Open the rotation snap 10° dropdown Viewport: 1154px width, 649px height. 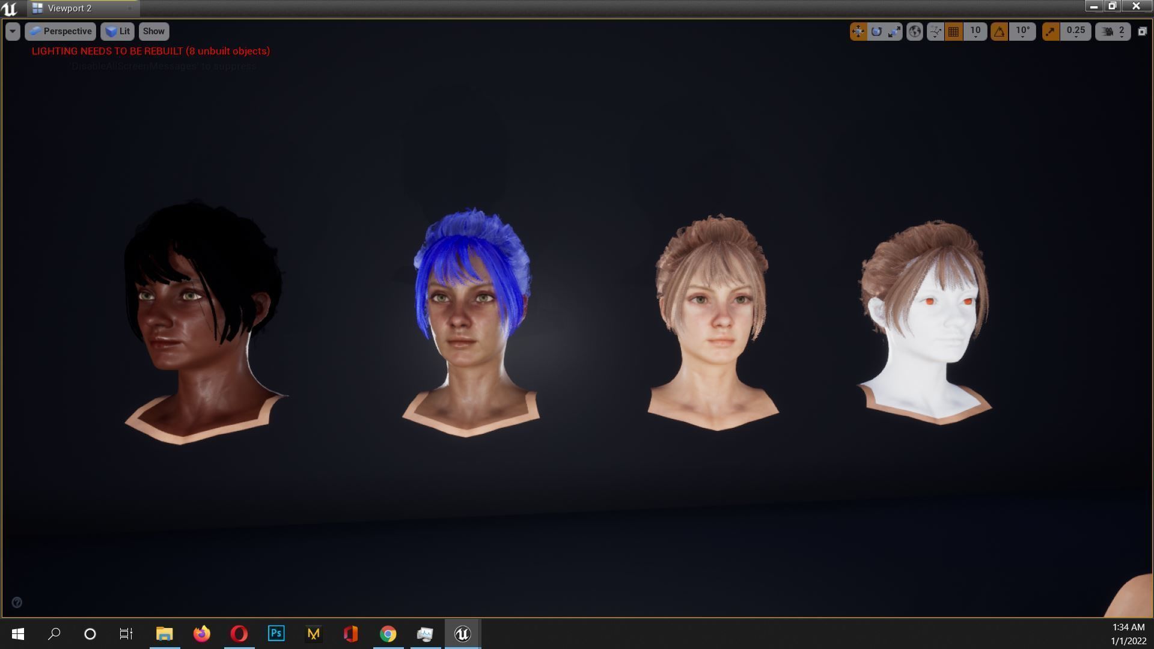pyautogui.click(x=1022, y=31)
